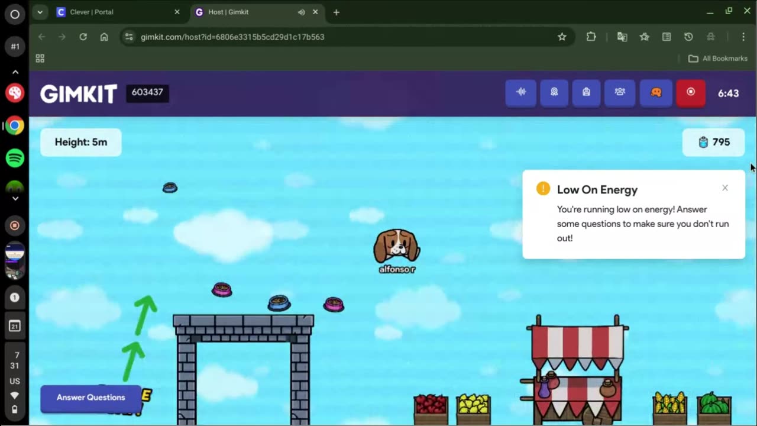The width and height of the screenshot is (757, 426).
Task: Open the extensions puzzle icon
Action: [x=591, y=37]
